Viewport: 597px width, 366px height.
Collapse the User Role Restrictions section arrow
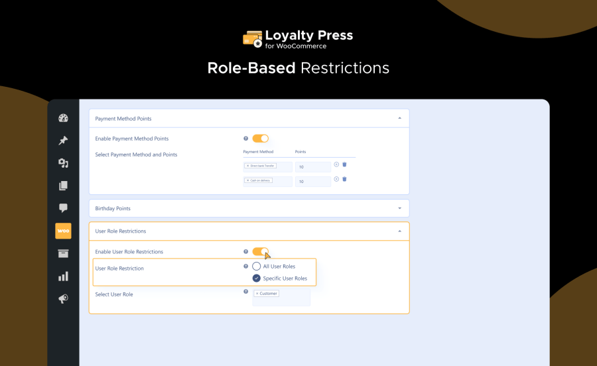click(399, 231)
